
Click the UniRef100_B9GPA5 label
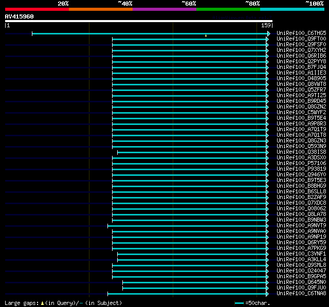coord(301,277)
